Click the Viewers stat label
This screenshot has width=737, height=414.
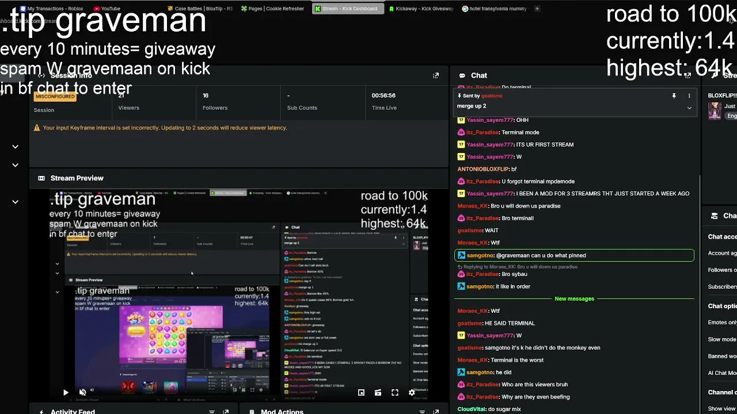[x=128, y=108]
